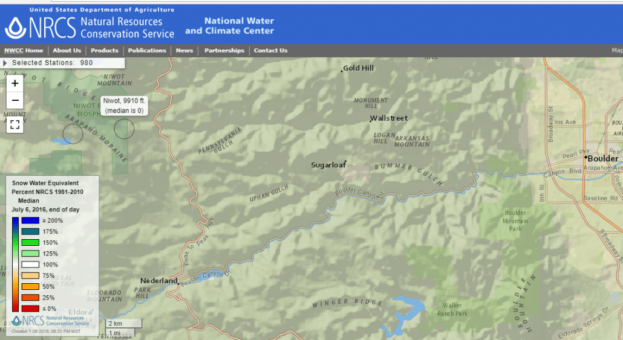Click the National Water and Climate Center title

(x=230, y=26)
